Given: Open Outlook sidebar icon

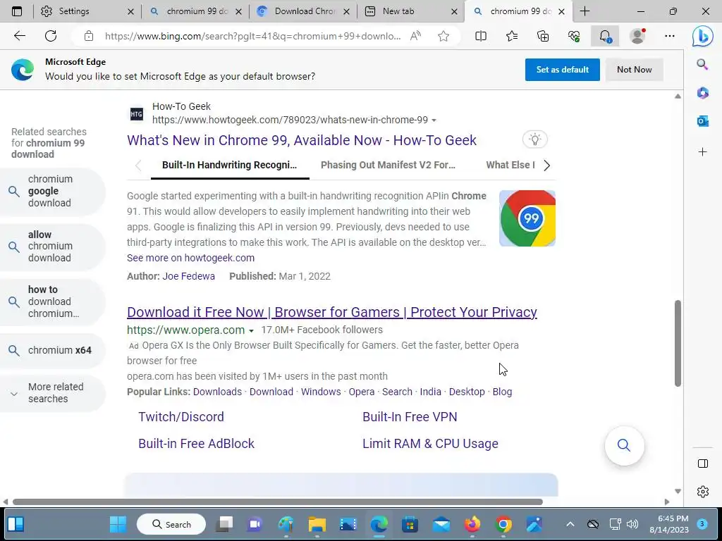Looking at the screenshot, I should [703, 121].
